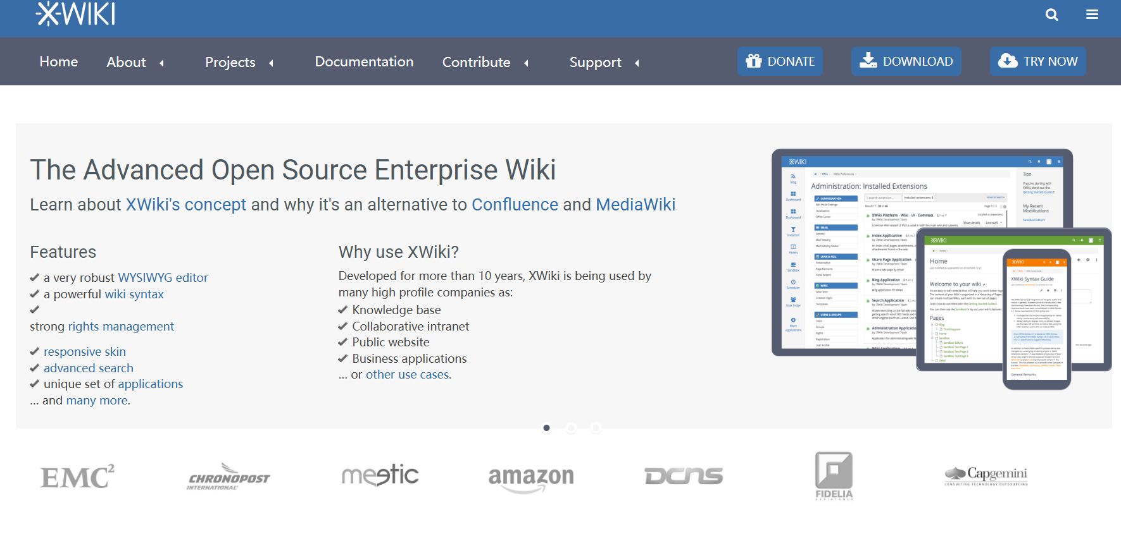Click the XWiki devices screenshot image

click(942, 269)
